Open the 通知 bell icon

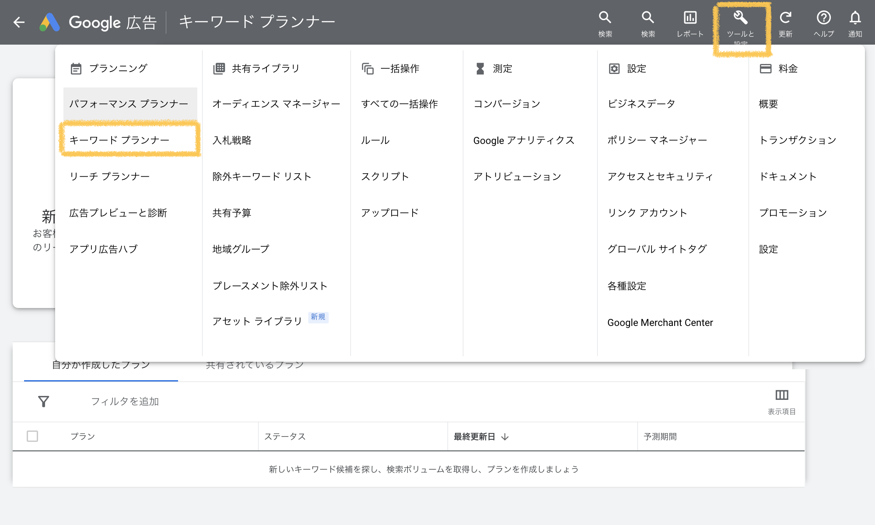pos(855,17)
